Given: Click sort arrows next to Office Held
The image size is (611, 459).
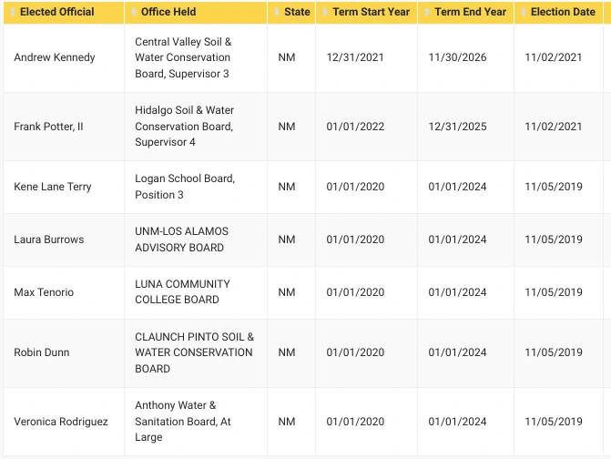Looking at the screenshot, I should (x=134, y=13).
